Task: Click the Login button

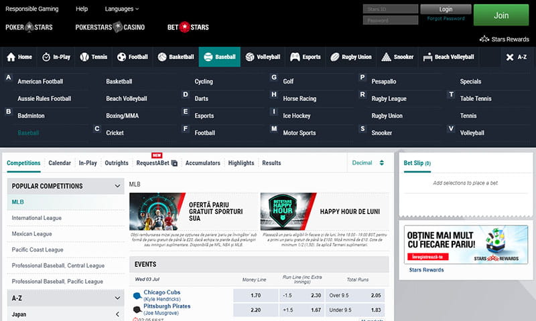Action: tap(446, 9)
